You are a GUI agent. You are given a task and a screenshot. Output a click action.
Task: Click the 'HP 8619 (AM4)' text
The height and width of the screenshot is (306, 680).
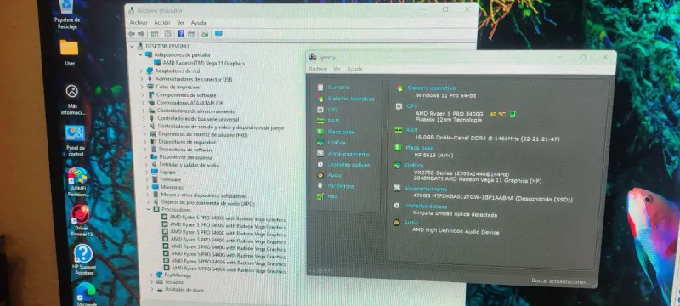click(x=434, y=156)
